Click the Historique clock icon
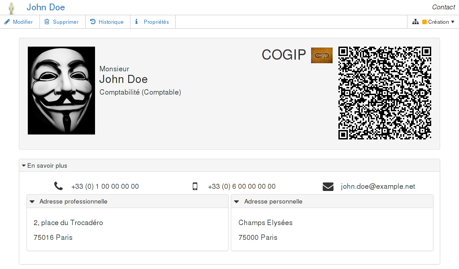 pos(93,22)
